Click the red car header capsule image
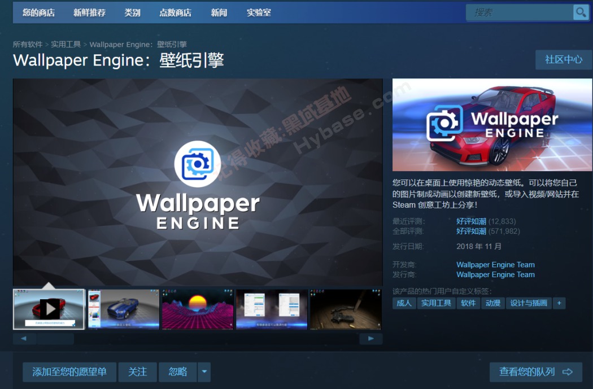Image resolution: width=593 pixels, height=389 pixels. point(492,125)
